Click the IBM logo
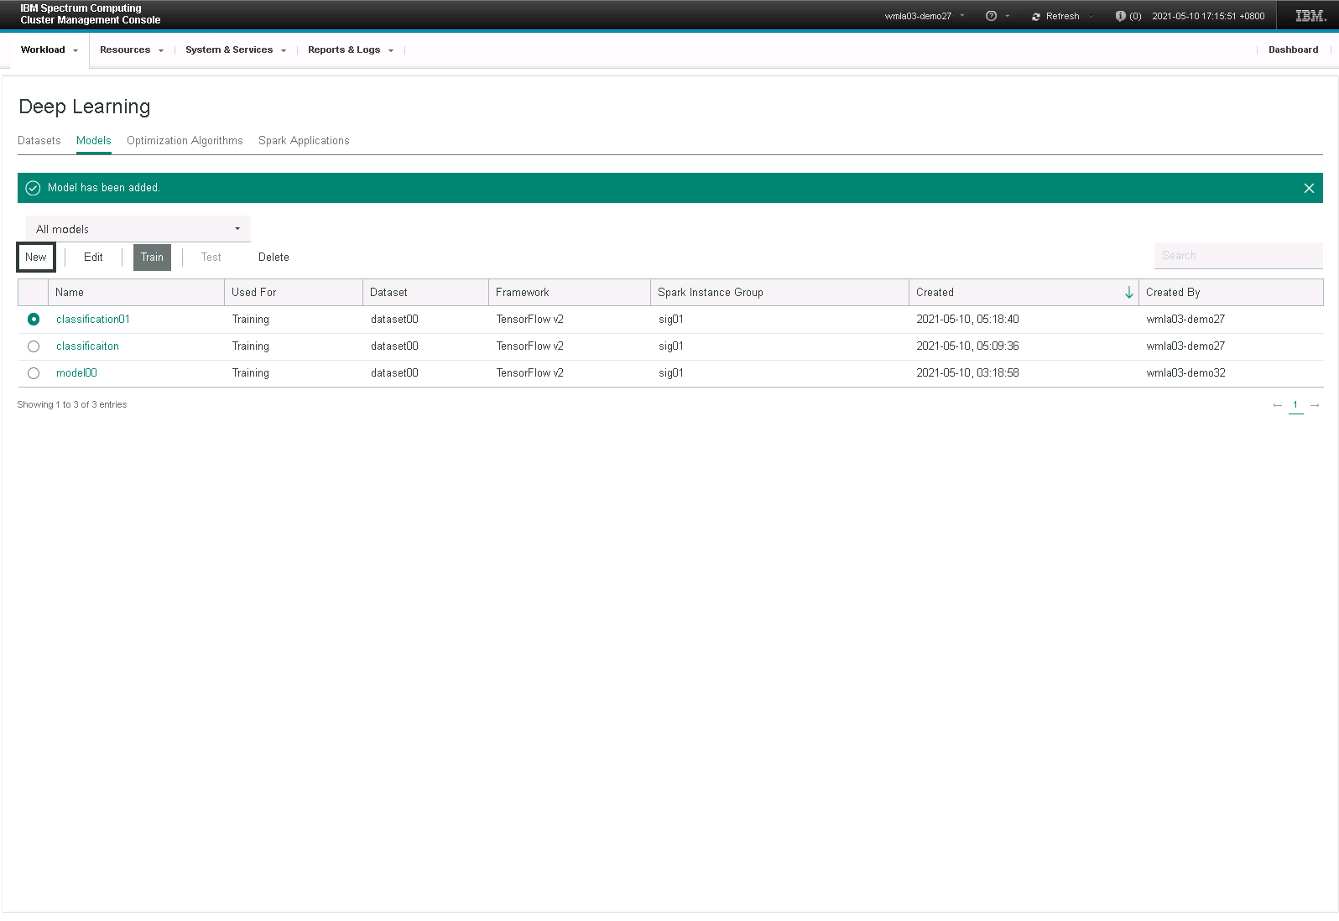The height and width of the screenshot is (921, 1339). [x=1310, y=16]
